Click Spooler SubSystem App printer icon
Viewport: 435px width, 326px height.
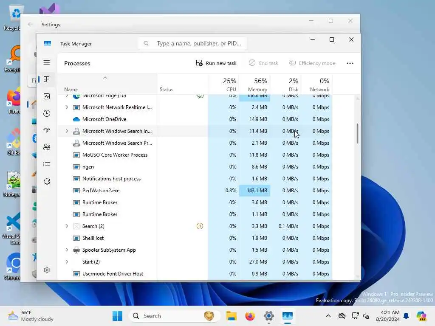pos(76,250)
